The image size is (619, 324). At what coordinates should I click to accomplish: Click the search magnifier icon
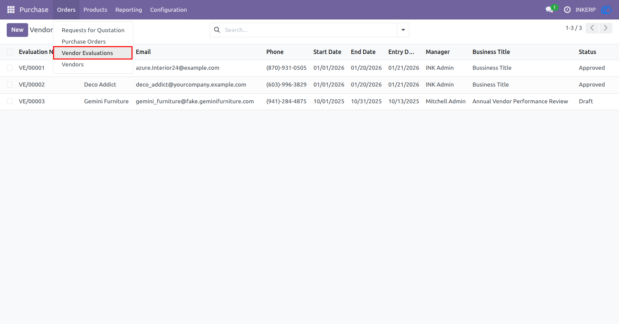tap(217, 30)
